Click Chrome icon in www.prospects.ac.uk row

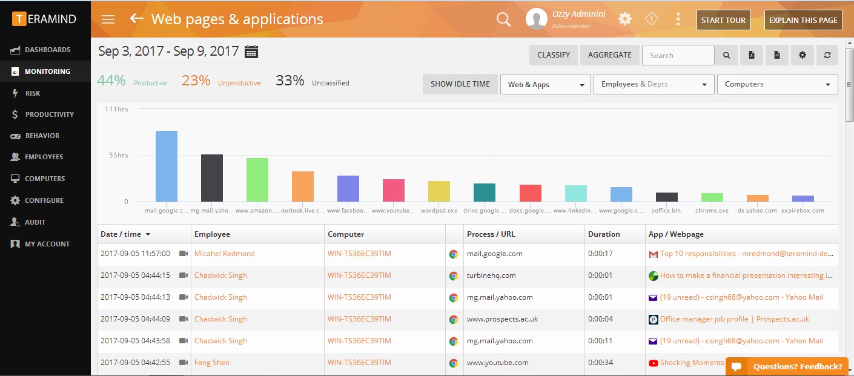click(x=453, y=320)
